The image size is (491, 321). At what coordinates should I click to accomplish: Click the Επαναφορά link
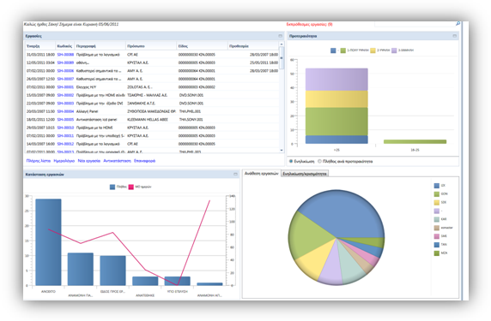click(x=145, y=161)
